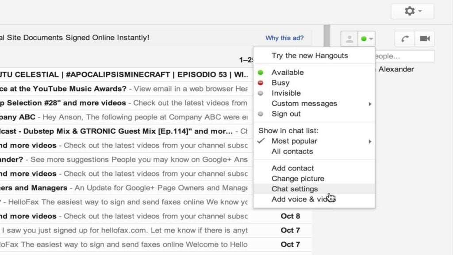Expand the Most popular submenu arrow

tap(369, 141)
